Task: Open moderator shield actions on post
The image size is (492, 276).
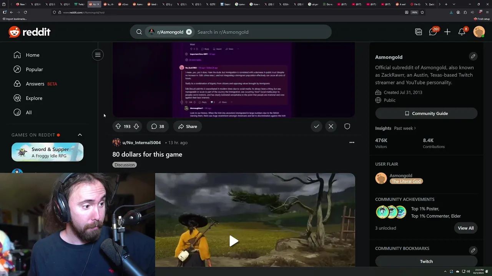Action: point(347,127)
